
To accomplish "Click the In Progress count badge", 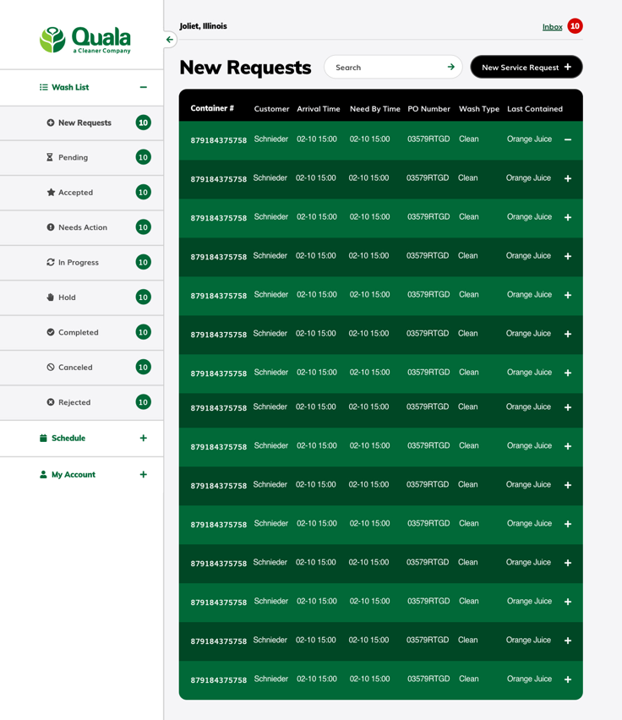I will point(143,262).
